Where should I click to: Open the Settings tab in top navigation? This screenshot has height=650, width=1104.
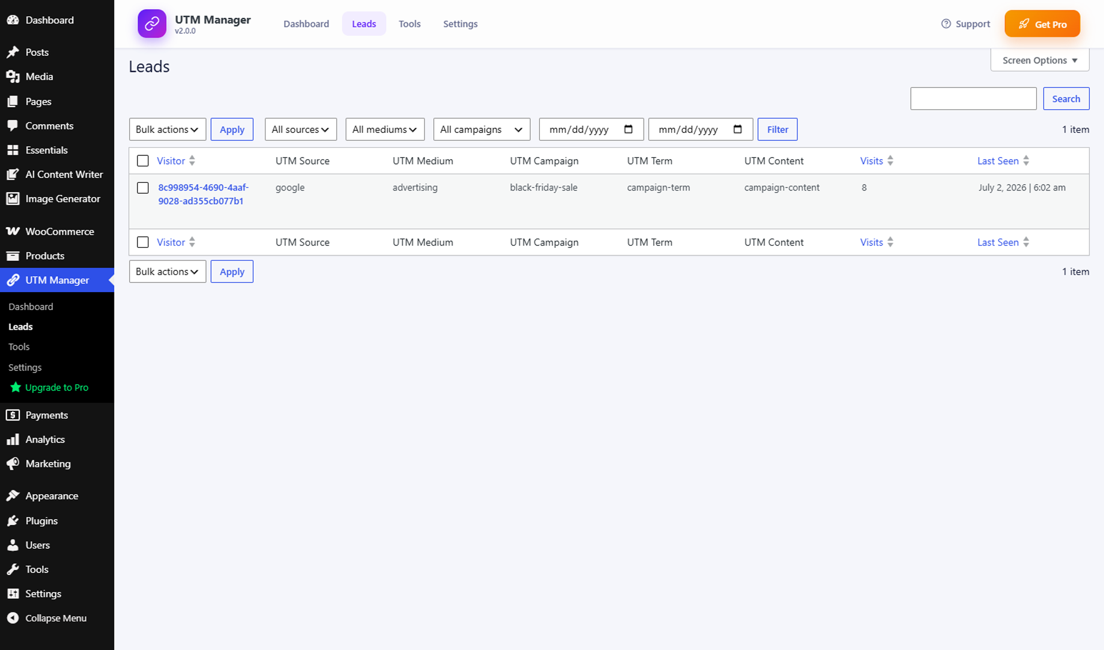tap(460, 24)
